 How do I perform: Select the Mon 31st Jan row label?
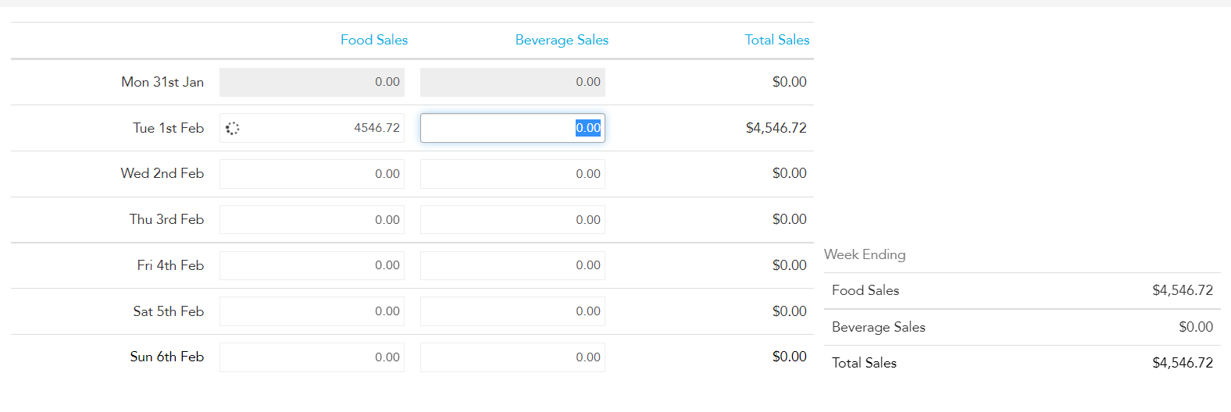(162, 82)
